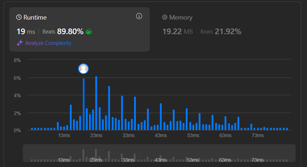
Task: Click the chip icon beside Memory
Action: click(x=164, y=17)
